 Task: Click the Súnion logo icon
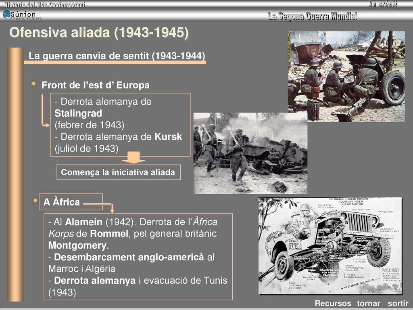6,14
